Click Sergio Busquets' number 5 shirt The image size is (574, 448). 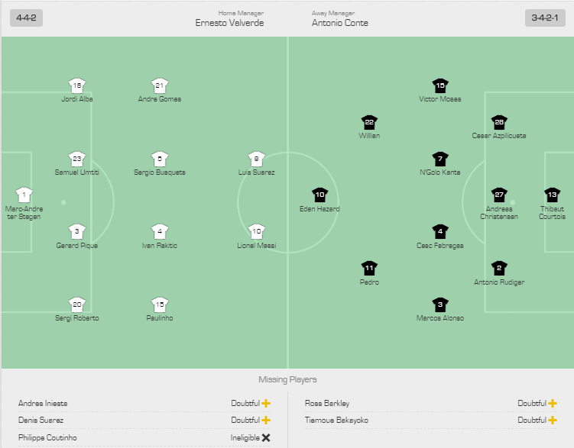(x=160, y=159)
